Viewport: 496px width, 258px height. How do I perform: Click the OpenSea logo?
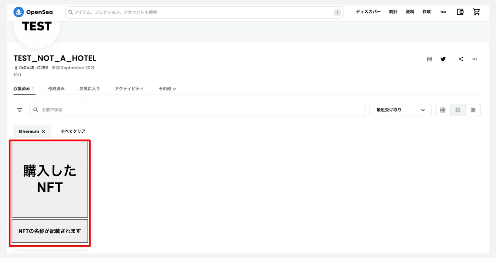coord(33,12)
